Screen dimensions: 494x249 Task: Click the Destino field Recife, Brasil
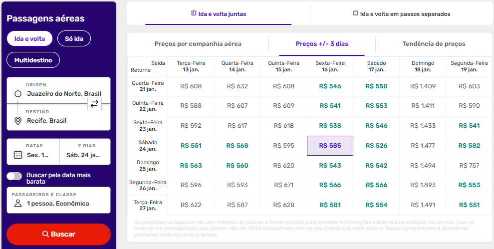58,117
